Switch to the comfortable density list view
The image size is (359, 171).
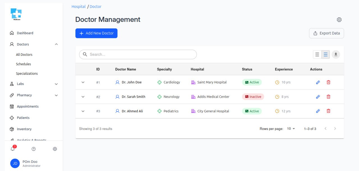(x=325, y=54)
